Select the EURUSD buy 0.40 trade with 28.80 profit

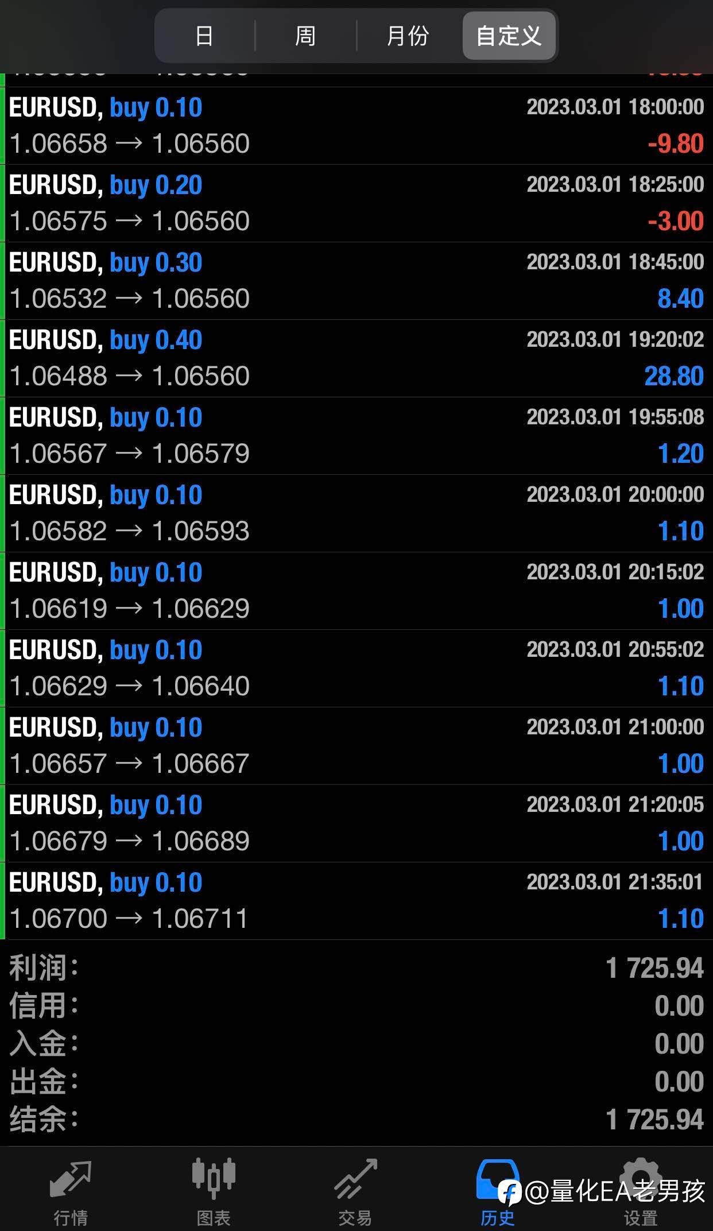coord(356,358)
